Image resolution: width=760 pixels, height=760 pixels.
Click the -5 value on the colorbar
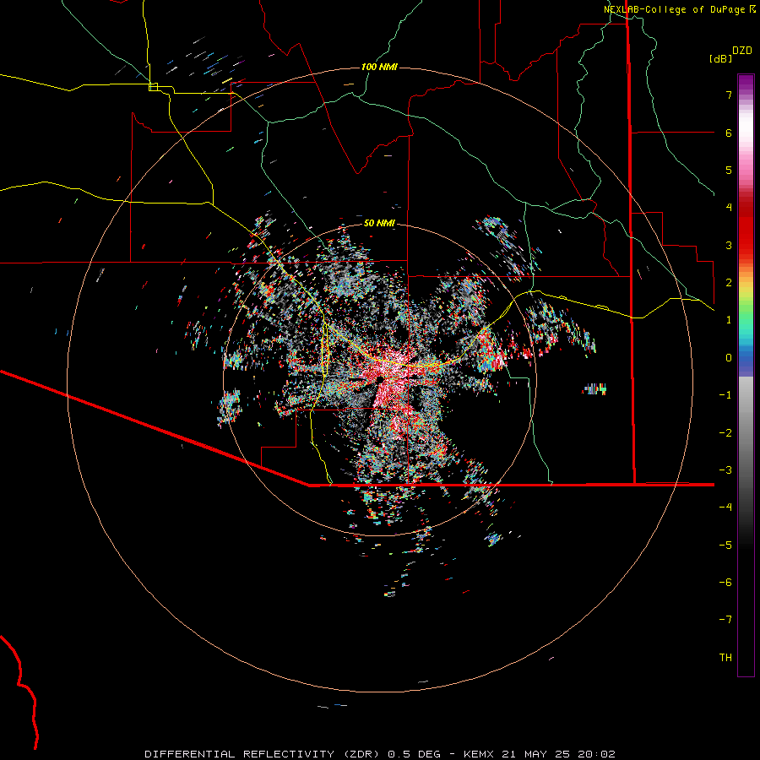click(725, 546)
